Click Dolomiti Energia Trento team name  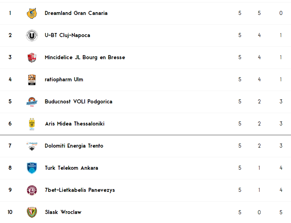pos(74,146)
